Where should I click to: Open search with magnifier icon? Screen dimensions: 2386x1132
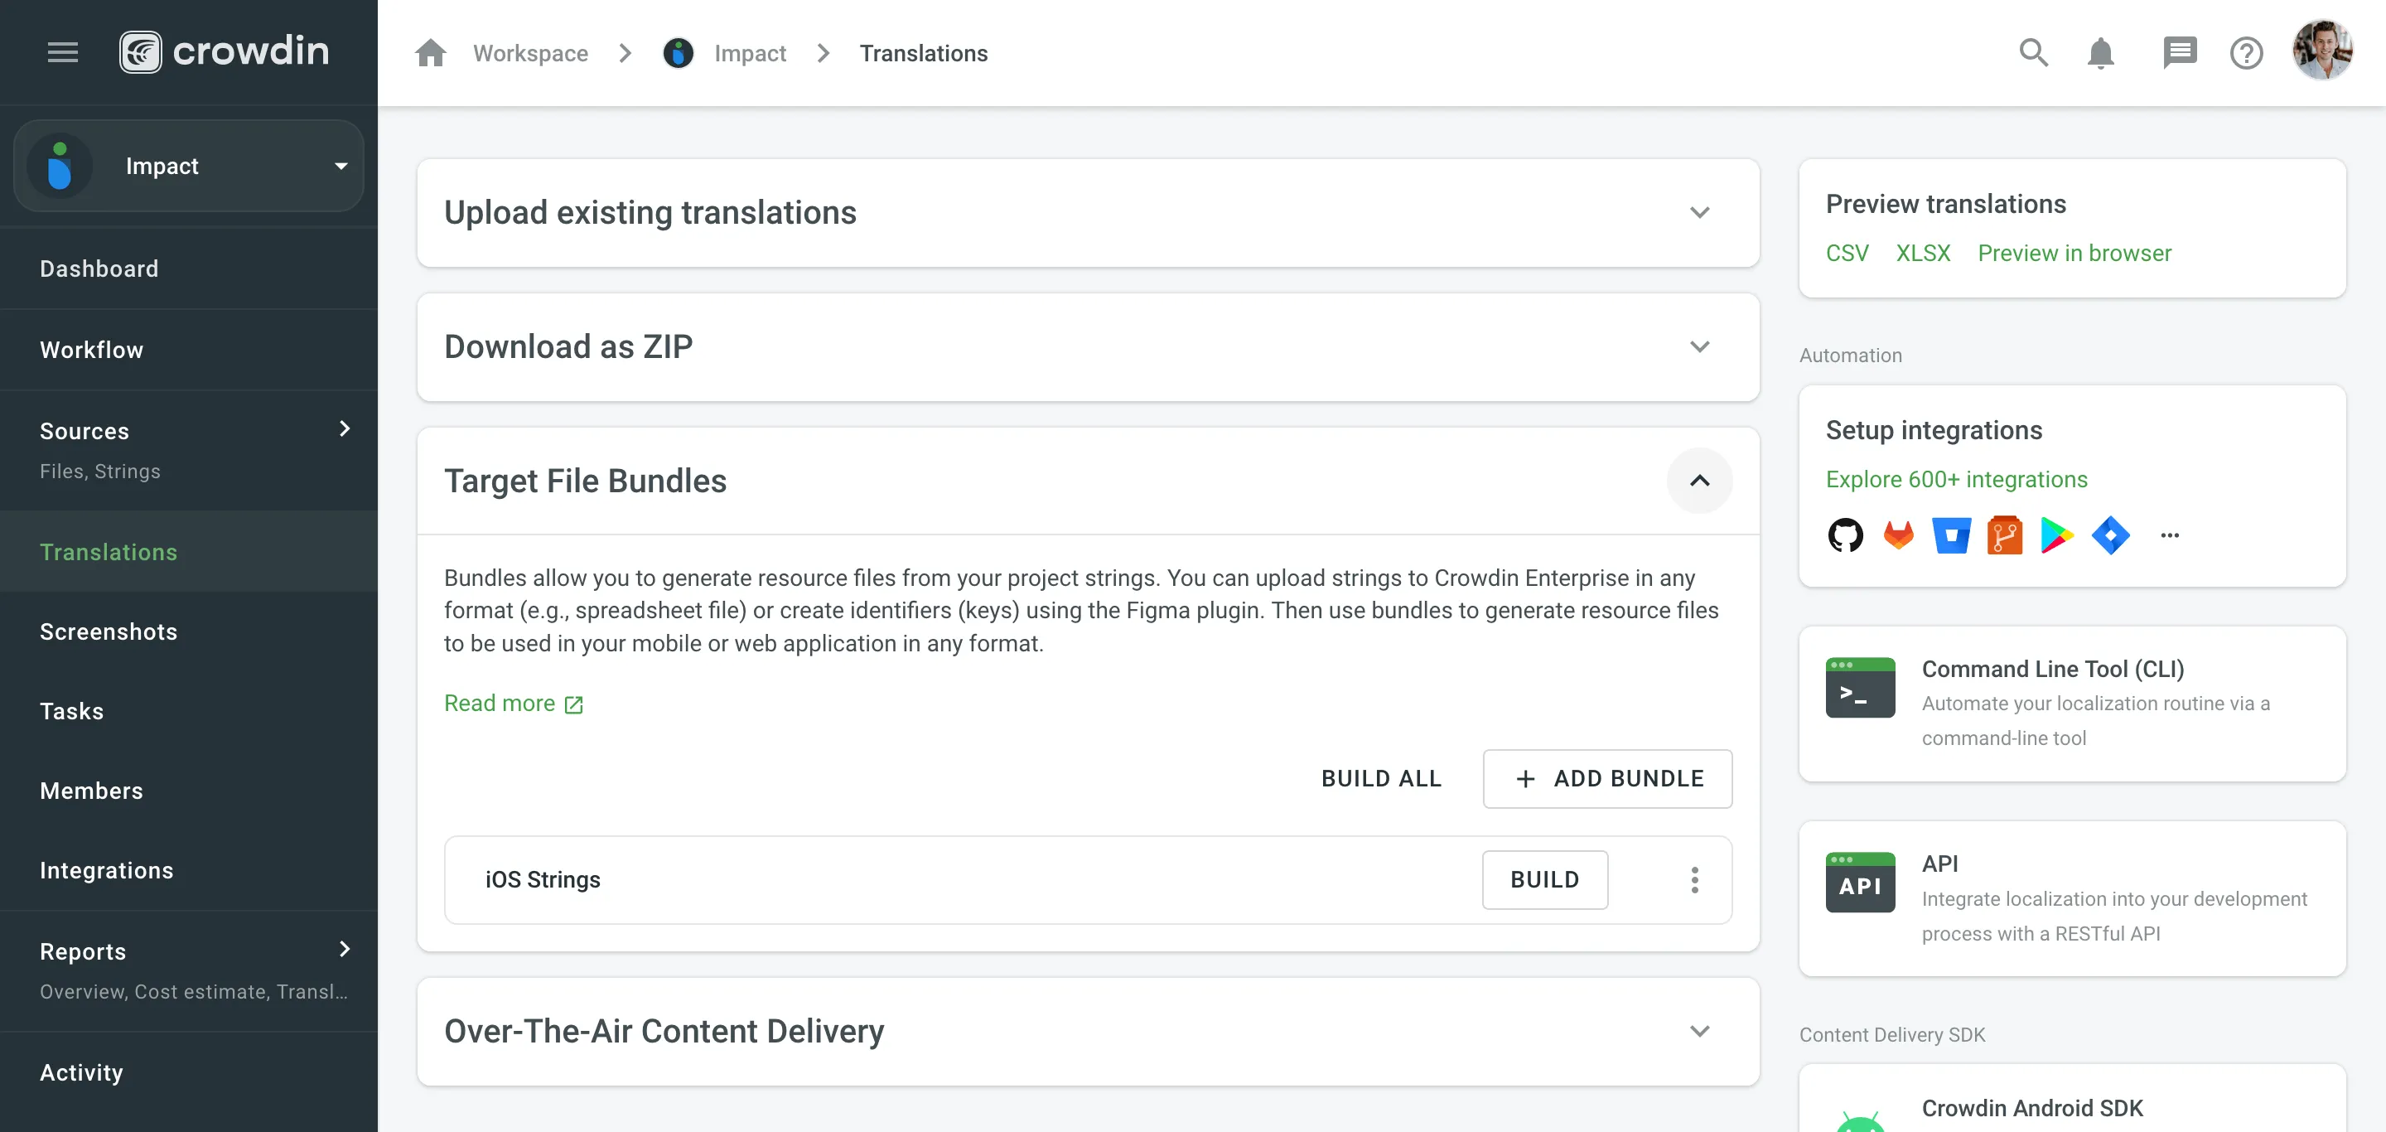(x=2033, y=53)
